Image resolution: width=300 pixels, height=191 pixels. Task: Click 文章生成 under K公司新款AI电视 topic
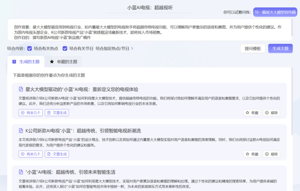coord(57,154)
